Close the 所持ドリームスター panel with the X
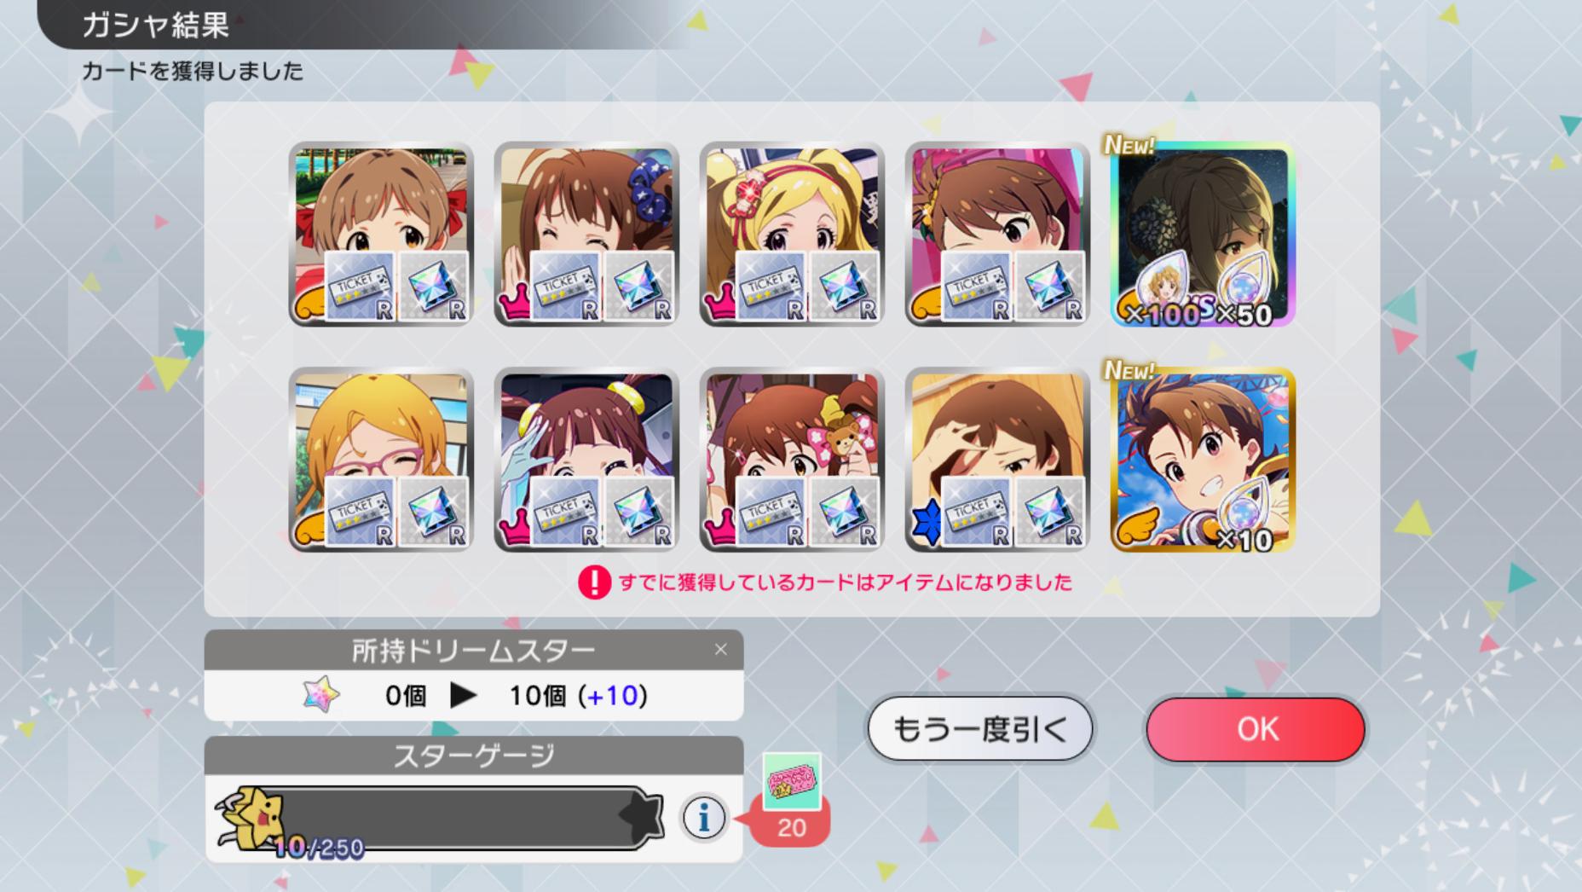 pyautogui.click(x=721, y=650)
